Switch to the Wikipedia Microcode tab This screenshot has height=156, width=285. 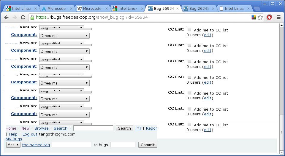(91, 8)
